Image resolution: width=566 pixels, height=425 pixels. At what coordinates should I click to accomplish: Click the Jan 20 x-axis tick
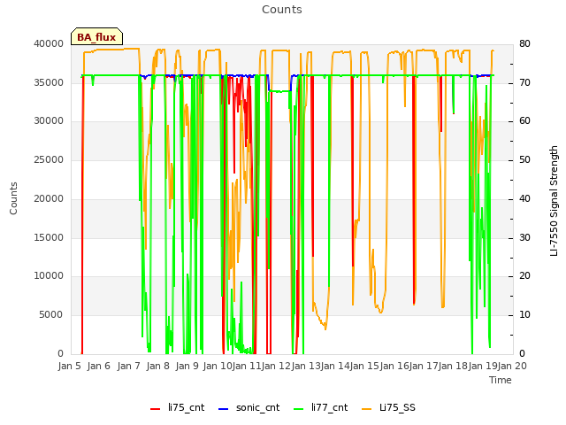(512, 366)
